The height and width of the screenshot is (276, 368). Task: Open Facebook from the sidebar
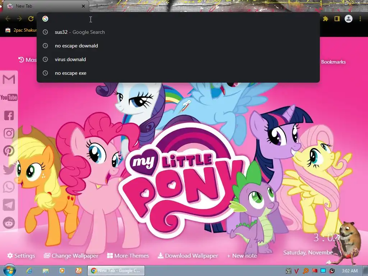[x=9, y=115]
